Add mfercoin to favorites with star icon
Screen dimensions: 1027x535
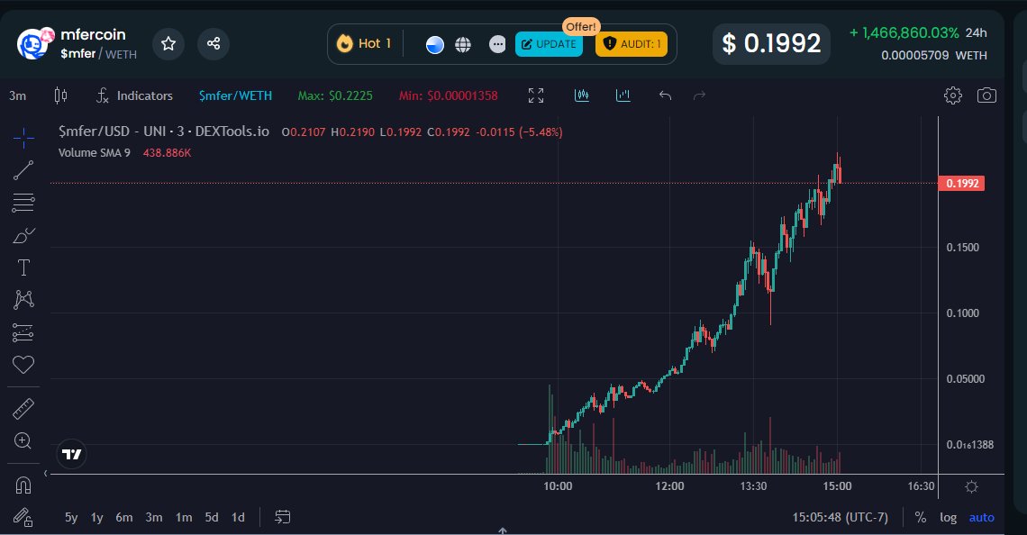(x=168, y=44)
